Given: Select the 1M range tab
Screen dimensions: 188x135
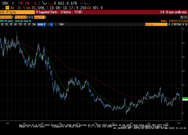Looking at the screenshot, I should point(11,24).
